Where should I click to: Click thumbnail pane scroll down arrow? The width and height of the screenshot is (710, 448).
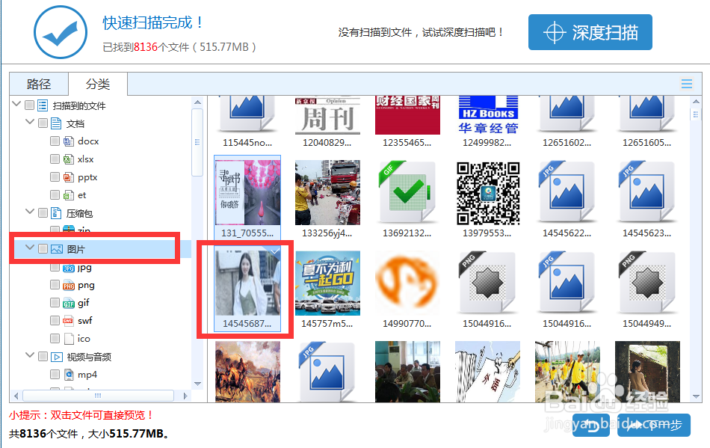(696, 396)
